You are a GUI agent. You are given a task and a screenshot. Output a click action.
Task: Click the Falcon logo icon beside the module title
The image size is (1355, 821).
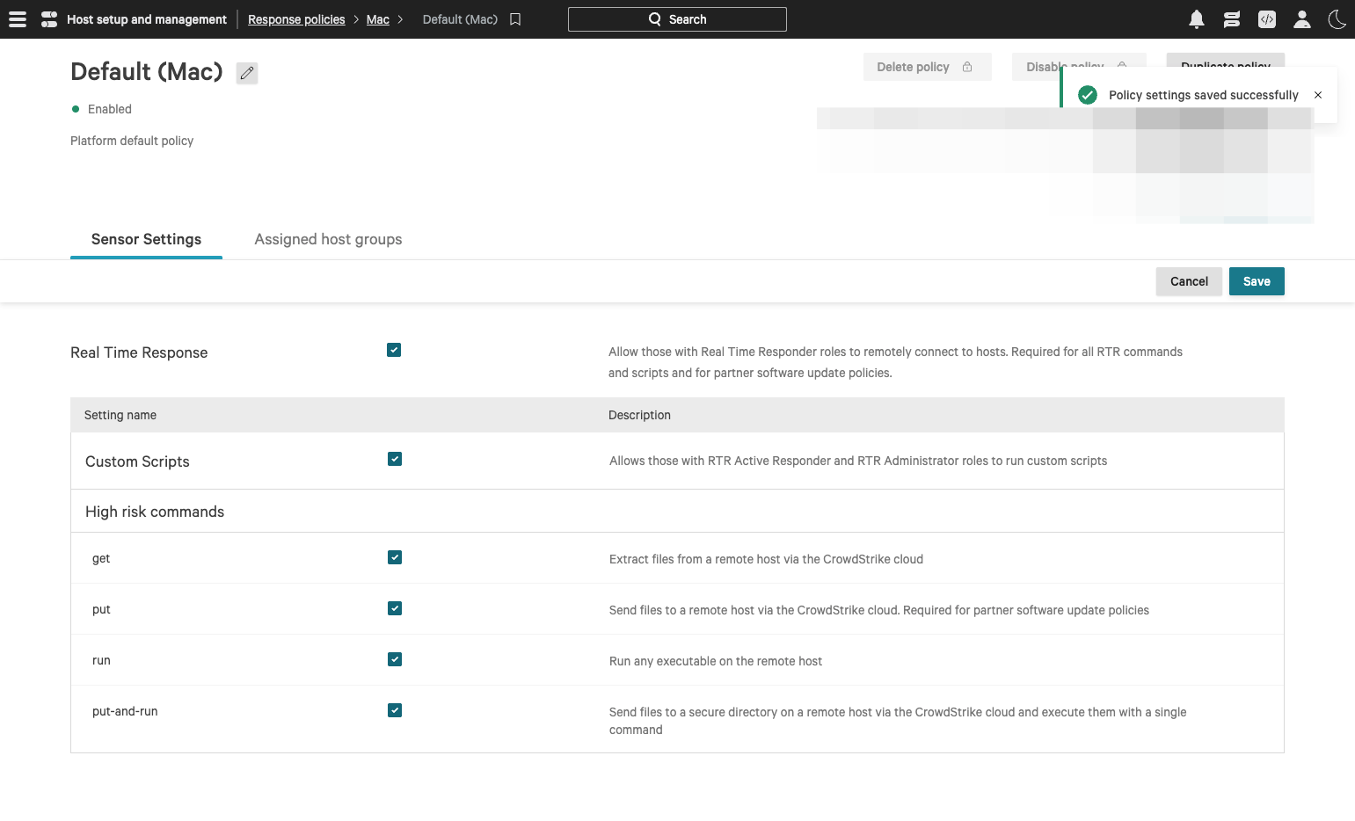click(x=49, y=19)
